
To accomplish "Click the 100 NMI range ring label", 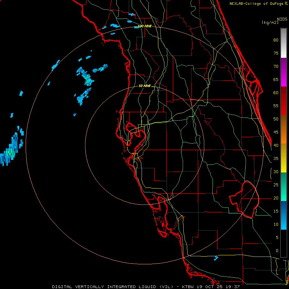I will point(144,26).
